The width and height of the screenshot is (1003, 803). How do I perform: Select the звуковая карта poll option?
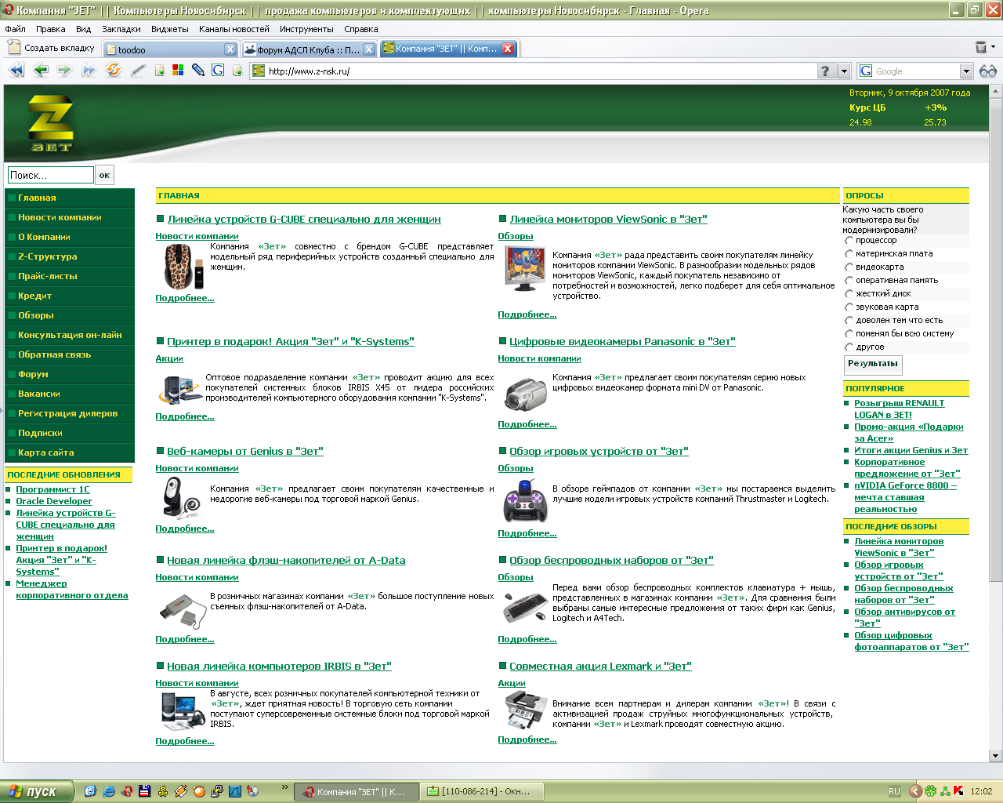(x=849, y=307)
